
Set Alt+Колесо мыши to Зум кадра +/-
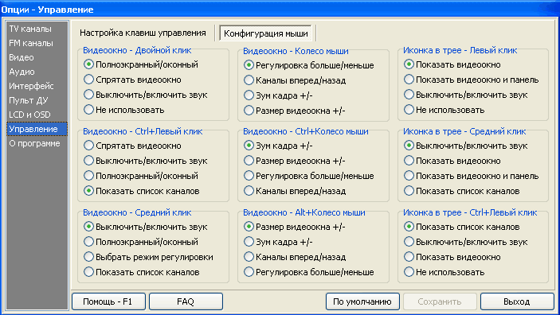[x=278, y=242]
